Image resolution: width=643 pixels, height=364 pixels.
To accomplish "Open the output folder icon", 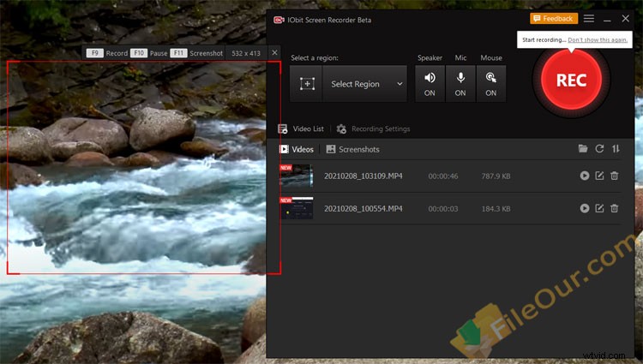I will point(583,149).
